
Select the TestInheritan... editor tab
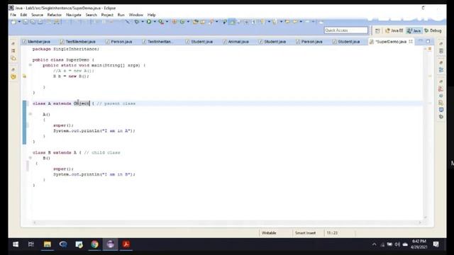point(158,42)
